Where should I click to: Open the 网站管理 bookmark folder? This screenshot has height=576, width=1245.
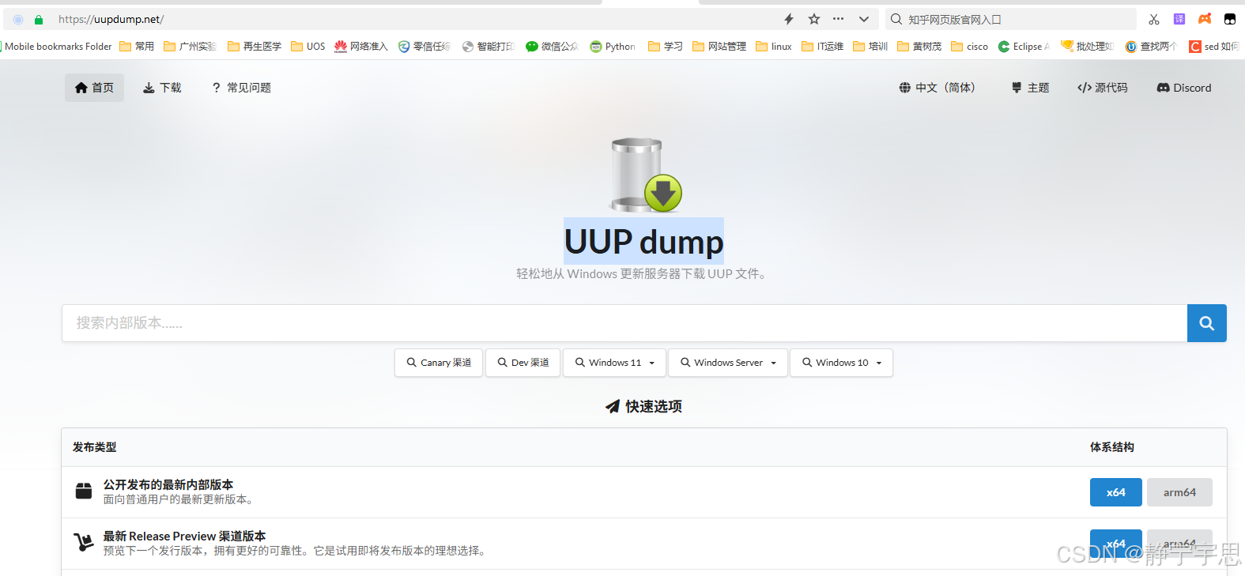(719, 47)
